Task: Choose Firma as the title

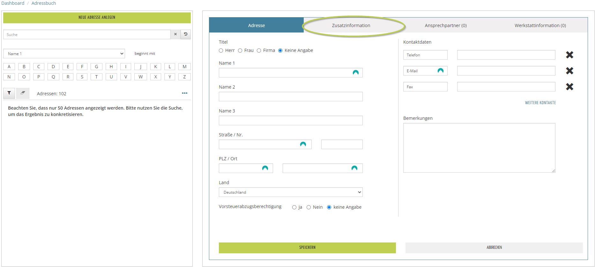Action: (x=259, y=51)
